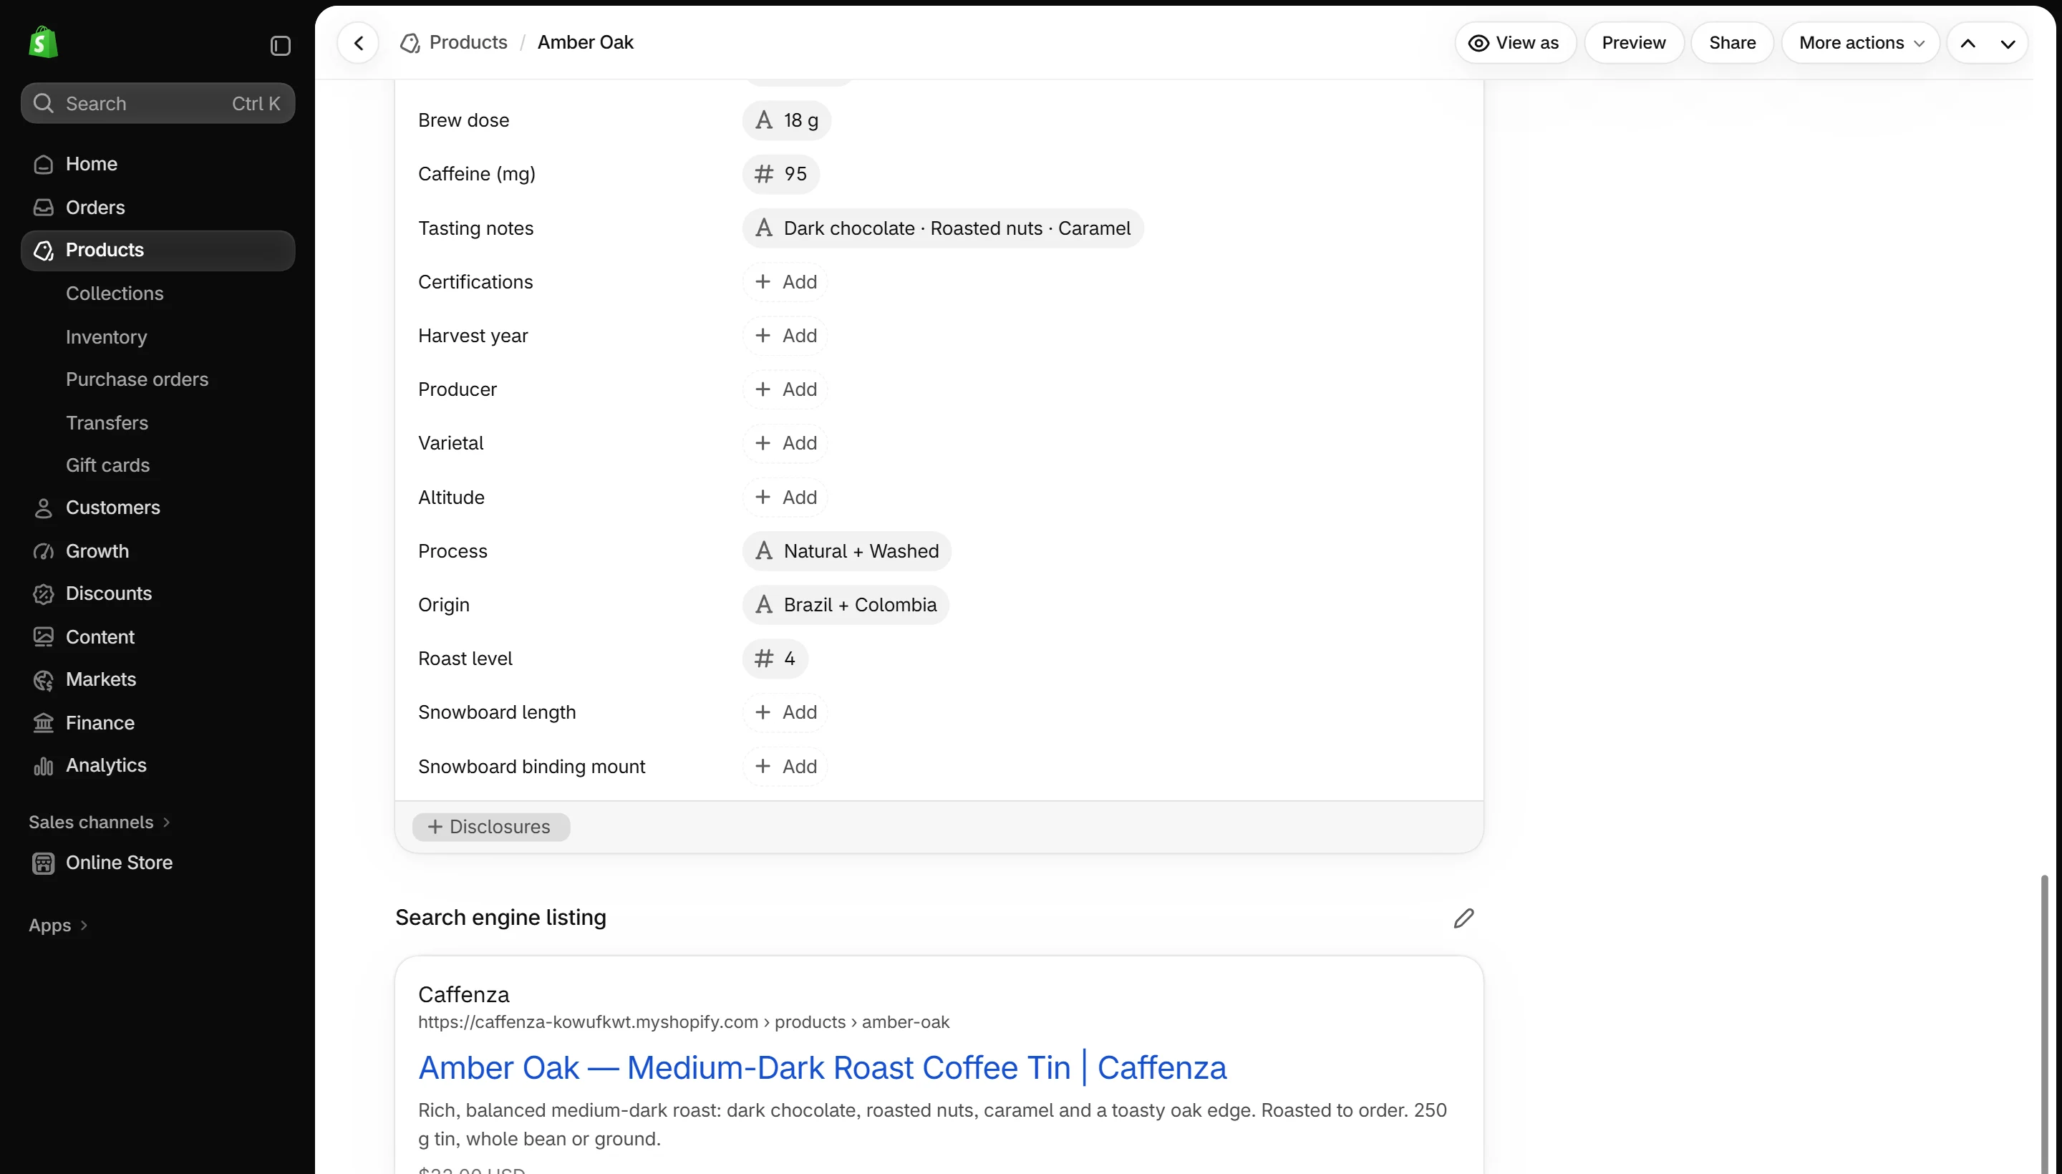Add a Disclosures metafield

(x=491, y=827)
